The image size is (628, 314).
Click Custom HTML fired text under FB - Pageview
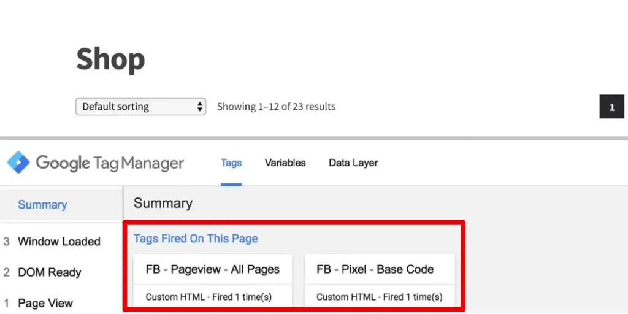click(209, 297)
